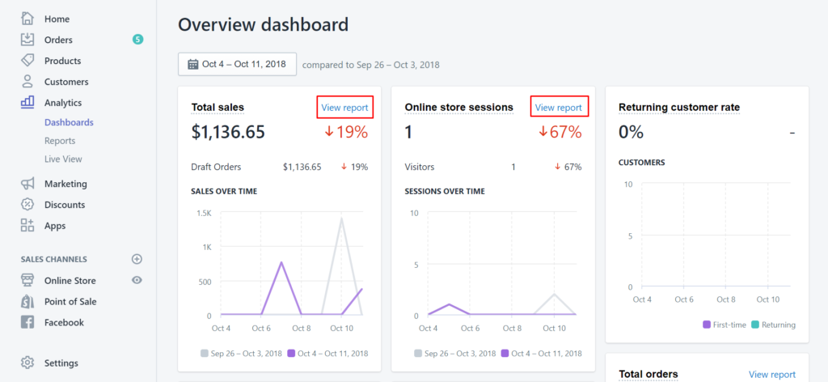
Task: Click gray Sep 26 – Oct 3 sales legend swatch
Action: [x=205, y=354]
